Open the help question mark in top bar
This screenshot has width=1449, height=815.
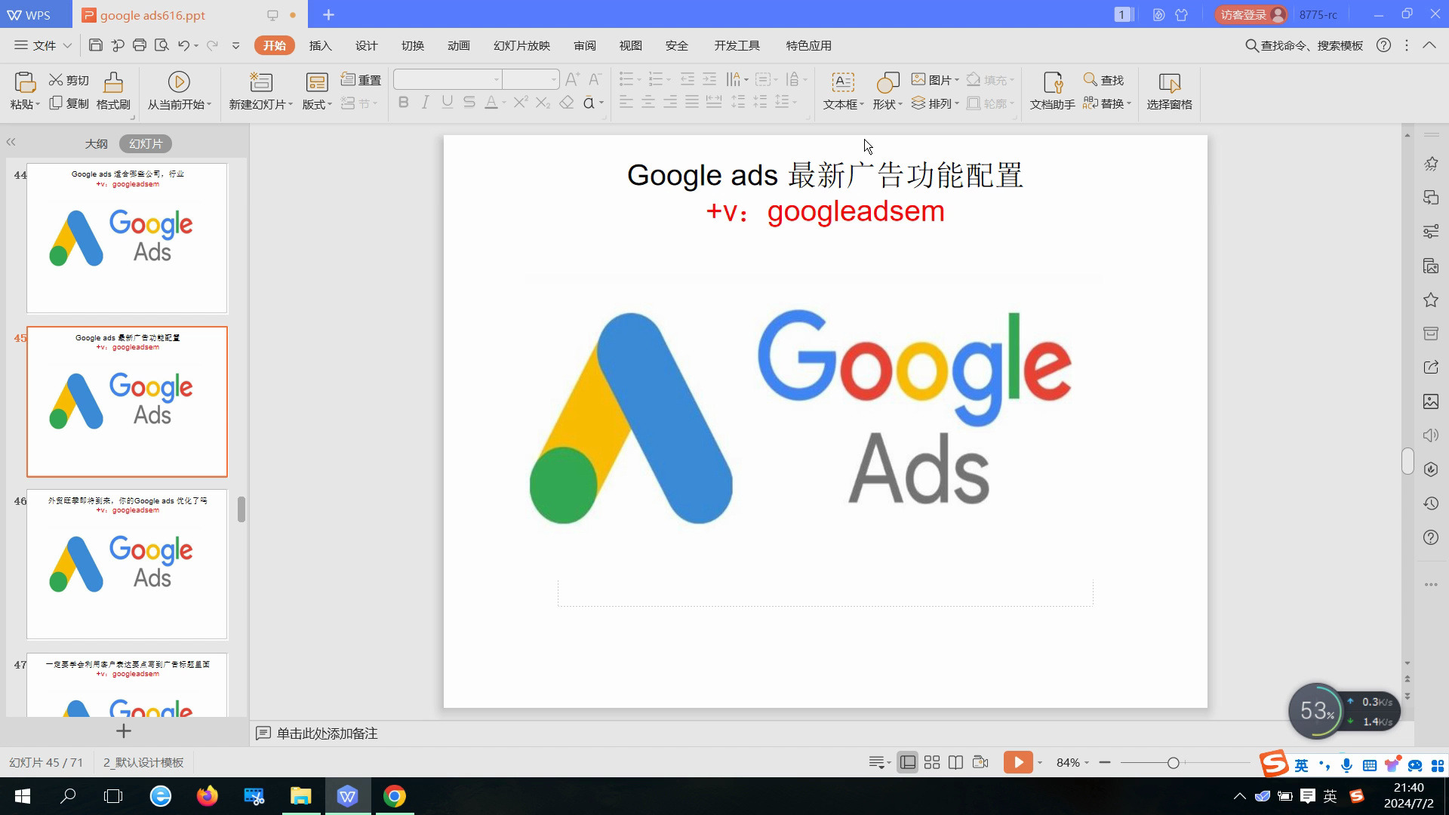[1383, 45]
